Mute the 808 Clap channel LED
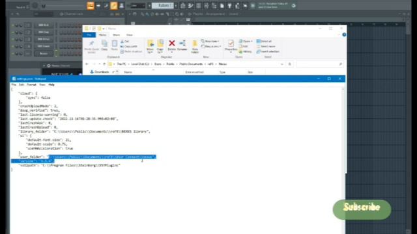Image resolution: width=417 pixels, height=234 pixels. (x=12, y=32)
